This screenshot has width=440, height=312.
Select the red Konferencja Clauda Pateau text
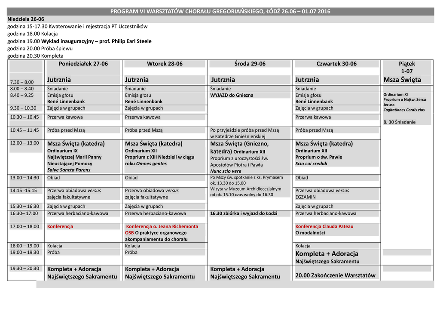pos(324,226)
